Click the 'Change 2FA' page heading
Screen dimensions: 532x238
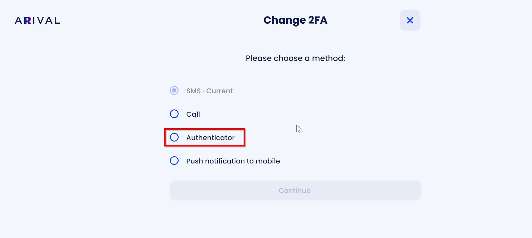point(295,20)
